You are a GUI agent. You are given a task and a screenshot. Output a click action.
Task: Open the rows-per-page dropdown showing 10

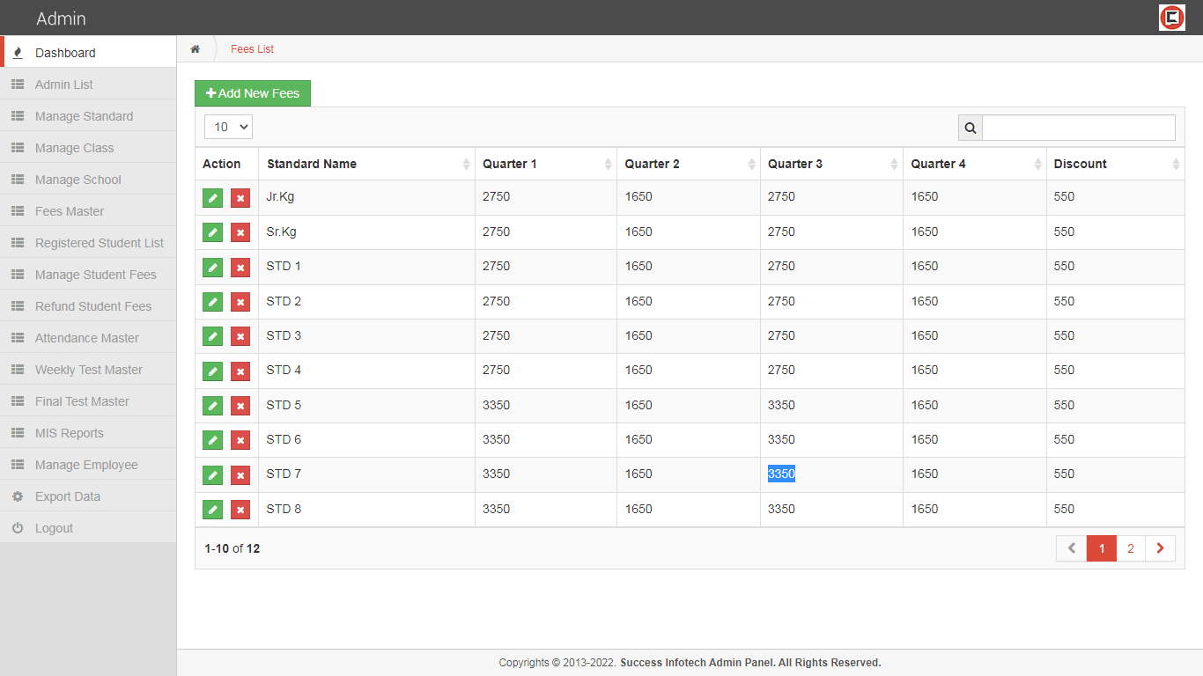click(229, 127)
